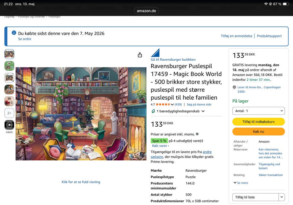The image size is (293, 205).
Task: Tap the Wi-Fi status icon
Action: tap(266, 4)
